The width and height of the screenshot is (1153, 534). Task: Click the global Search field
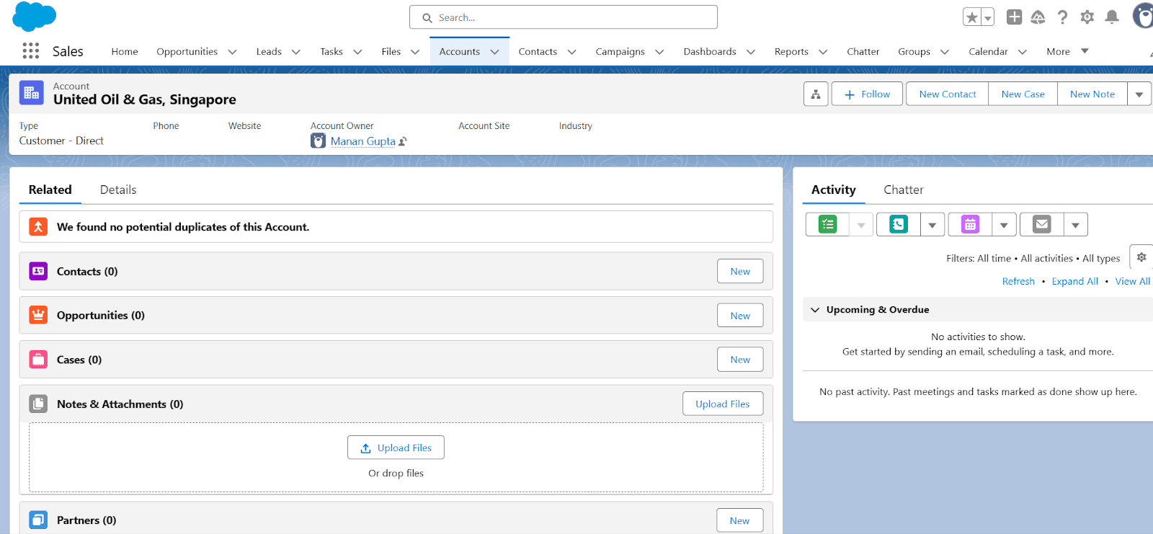(564, 17)
